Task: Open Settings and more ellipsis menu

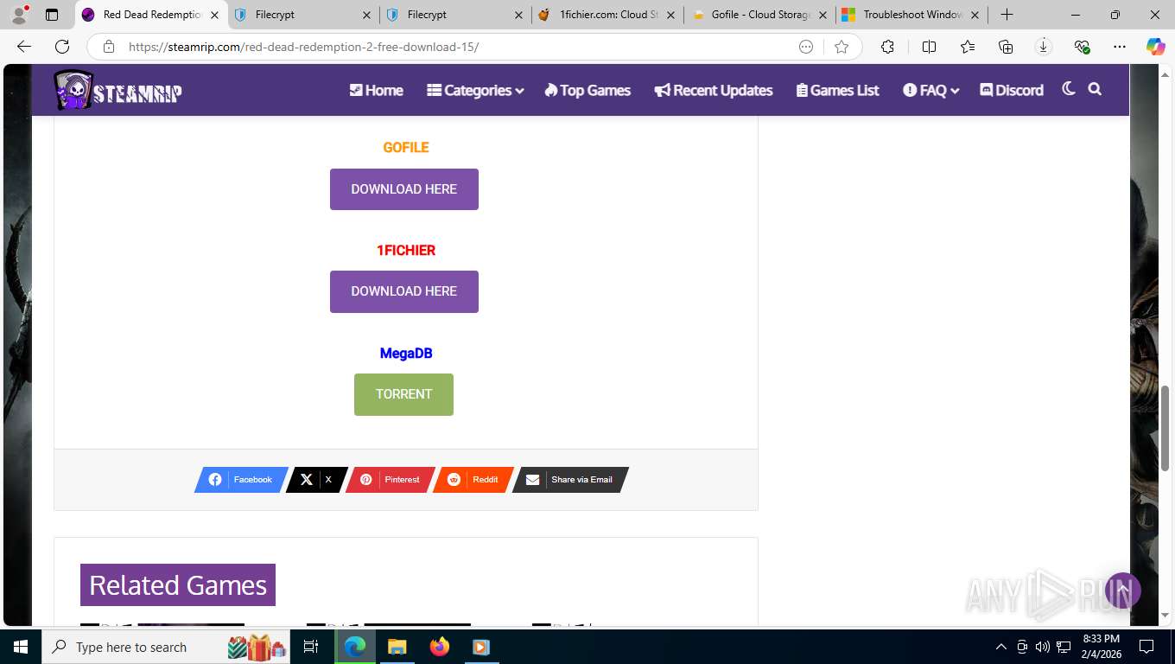Action: pyautogui.click(x=1120, y=47)
